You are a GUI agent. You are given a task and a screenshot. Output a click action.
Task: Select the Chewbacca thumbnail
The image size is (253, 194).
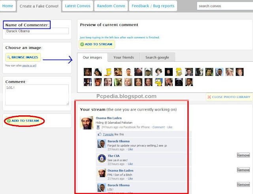(x=88, y=72)
